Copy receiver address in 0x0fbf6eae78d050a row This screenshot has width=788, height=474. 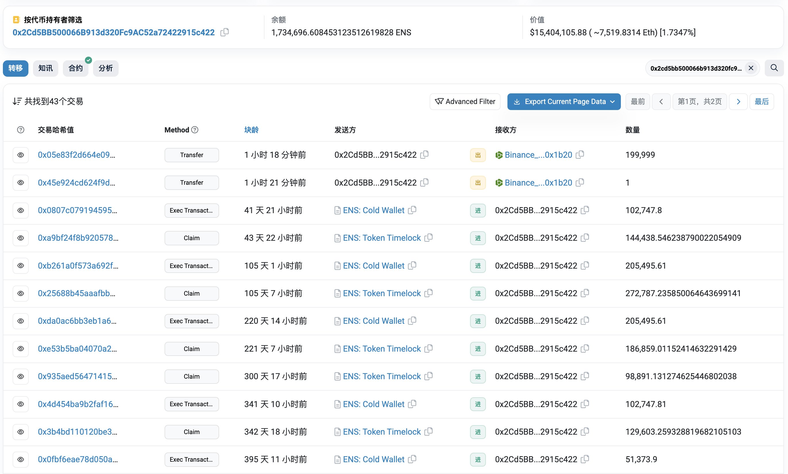pos(585,459)
